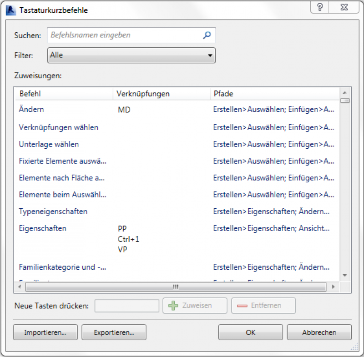The image size is (364, 357).
Task: Click the Exportieren button
Action: pos(114,332)
